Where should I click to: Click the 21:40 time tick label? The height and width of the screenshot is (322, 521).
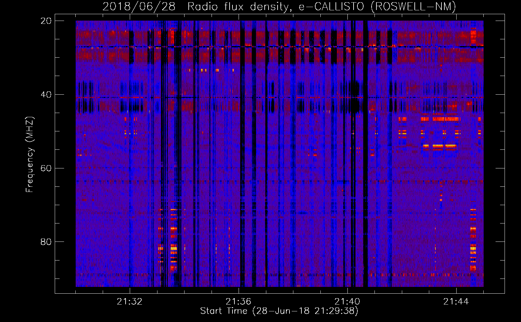tap(347, 302)
